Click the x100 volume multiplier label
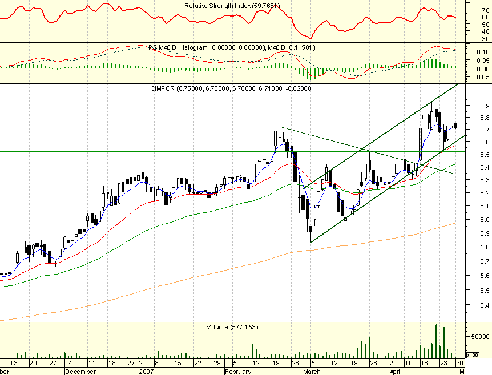492x375 pixels. tap(471, 355)
